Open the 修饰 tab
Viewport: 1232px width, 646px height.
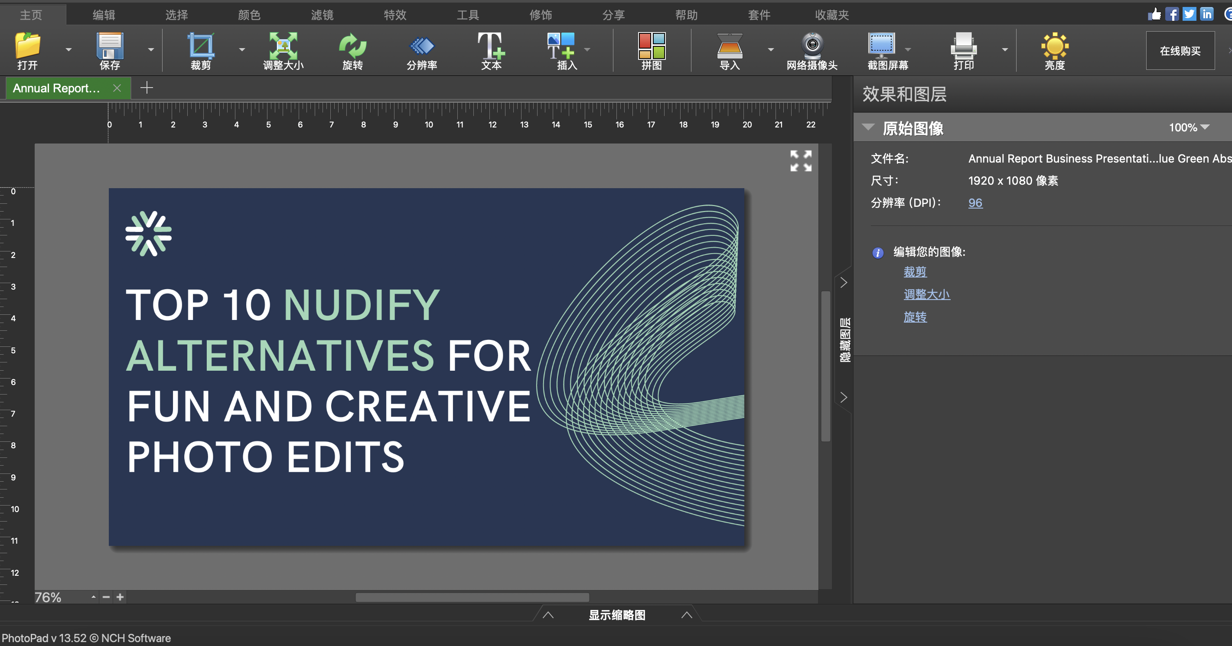tap(541, 15)
